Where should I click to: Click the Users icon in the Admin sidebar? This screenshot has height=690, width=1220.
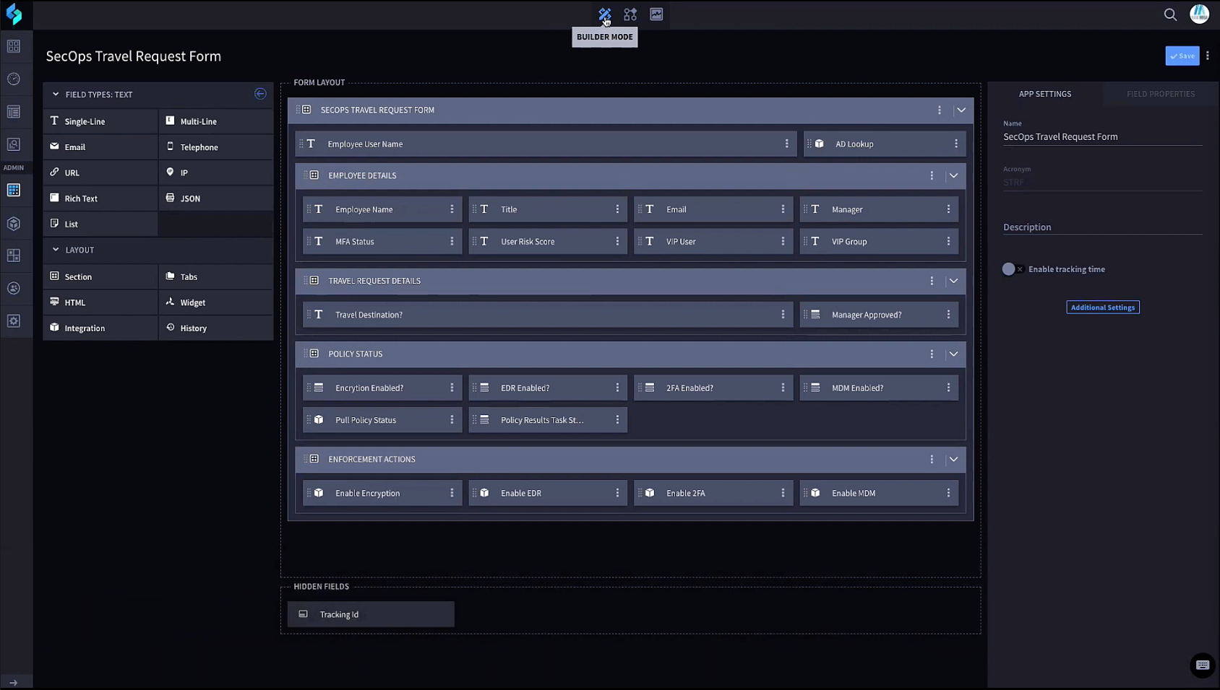click(x=14, y=287)
